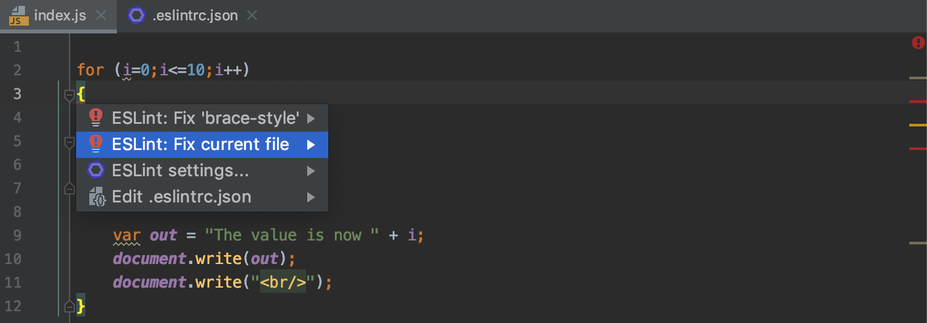Click the 'out' variable declaration on line 9
Image resolution: width=927 pixels, height=323 pixels.
(x=163, y=235)
